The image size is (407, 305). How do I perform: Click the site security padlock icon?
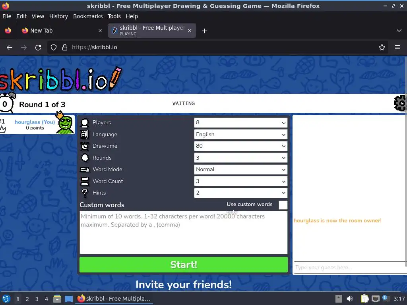coord(65,48)
